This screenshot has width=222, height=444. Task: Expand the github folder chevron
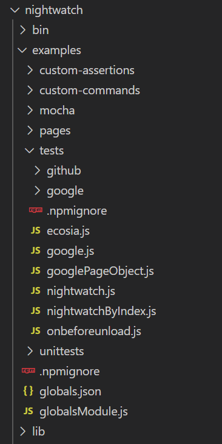pyautogui.click(x=38, y=171)
